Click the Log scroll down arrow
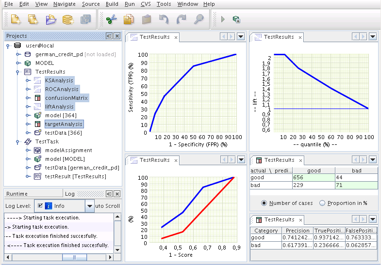This screenshot has width=381, height=265. (x=117, y=250)
